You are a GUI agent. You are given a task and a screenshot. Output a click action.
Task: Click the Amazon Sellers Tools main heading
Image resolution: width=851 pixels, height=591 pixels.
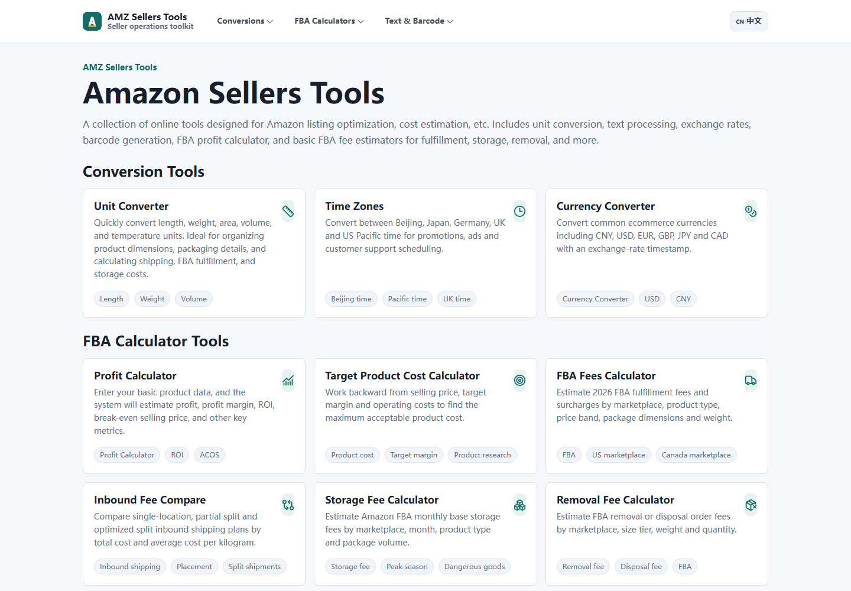click(234, 93)
